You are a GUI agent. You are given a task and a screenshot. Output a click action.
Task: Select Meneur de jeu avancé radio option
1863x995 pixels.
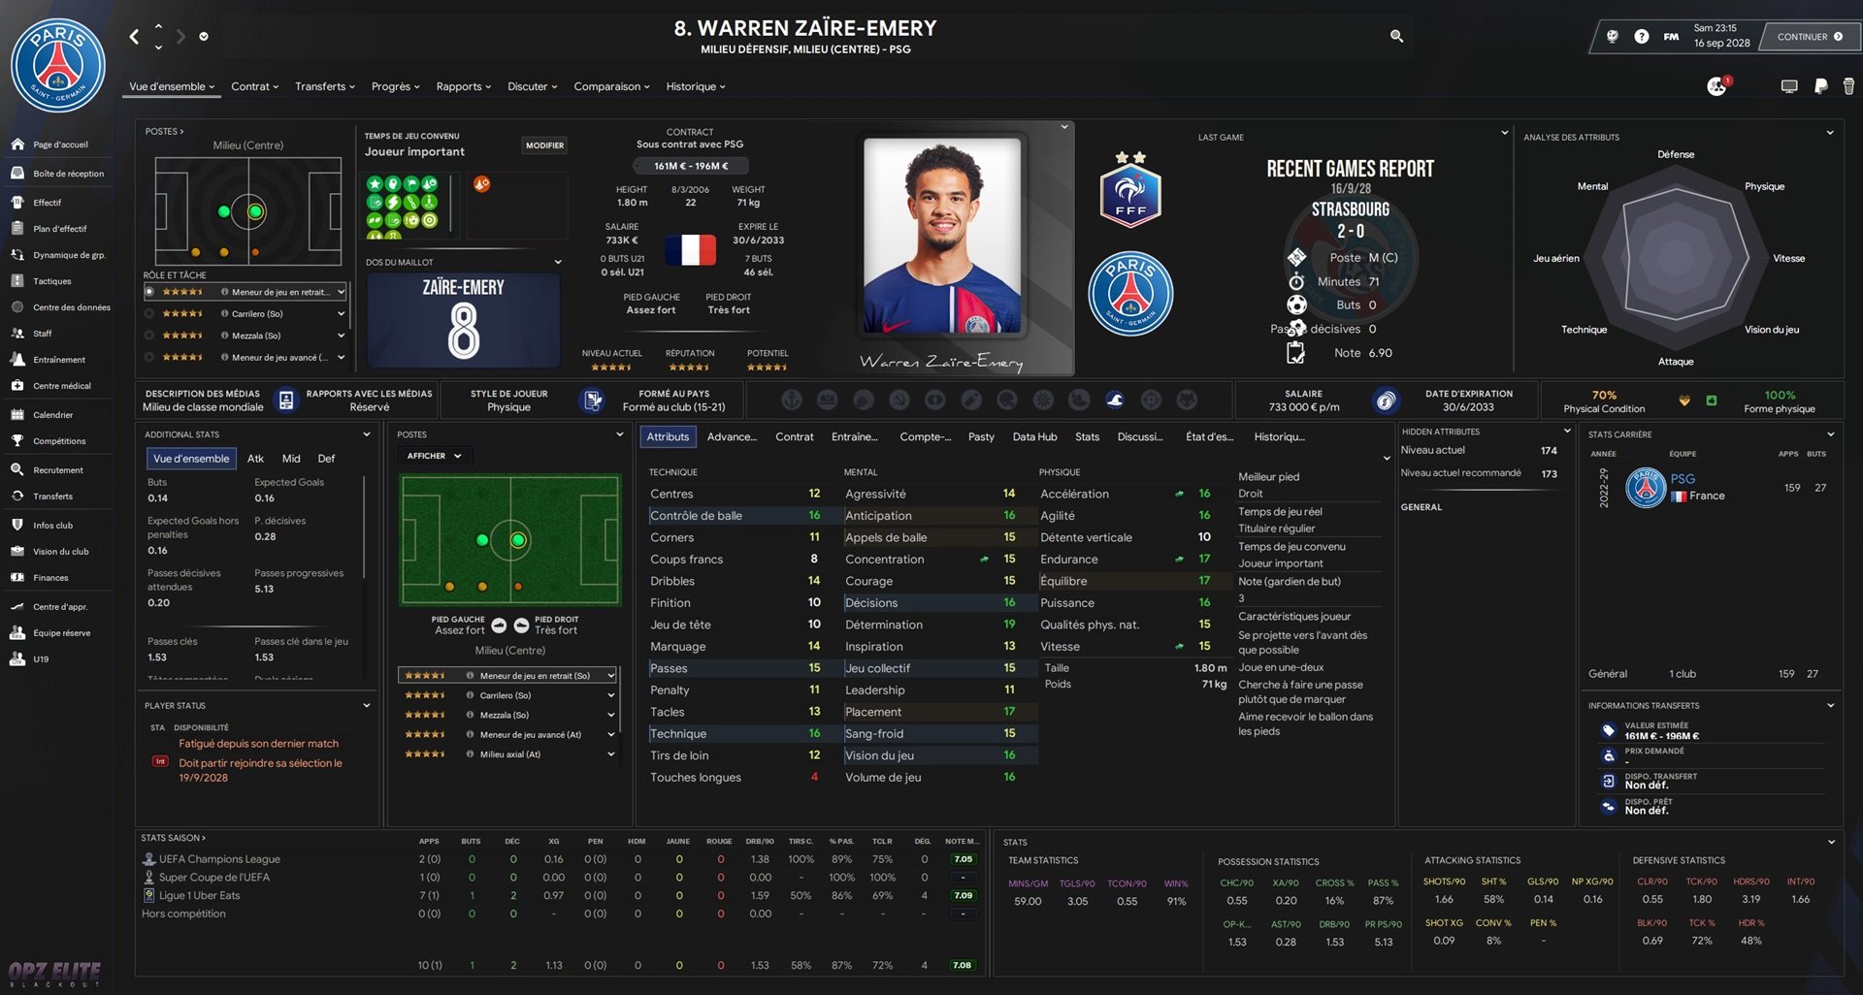pyautogui.click(x=149, y=357)
